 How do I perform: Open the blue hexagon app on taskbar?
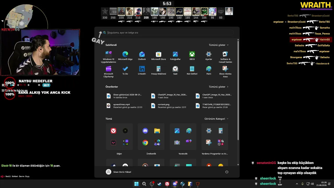pos(183,184)
